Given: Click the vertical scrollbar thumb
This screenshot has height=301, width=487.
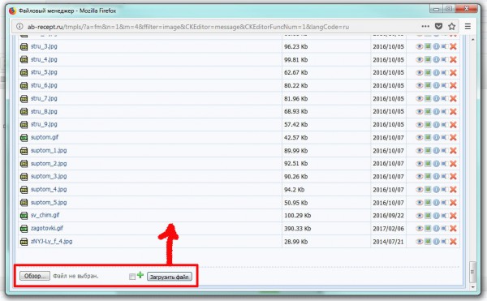Looking at the screenshot, I should [x=472, y=272].
